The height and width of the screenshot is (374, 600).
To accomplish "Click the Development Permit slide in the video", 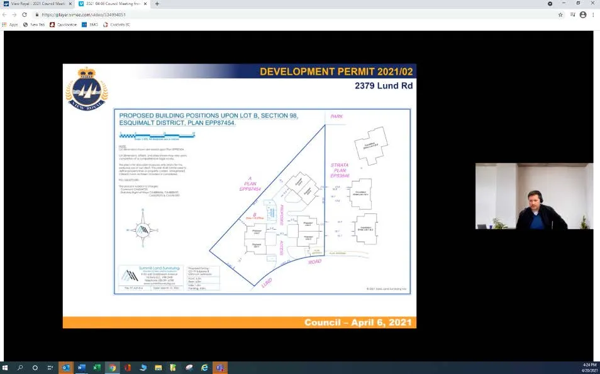I will pos(240,196).
